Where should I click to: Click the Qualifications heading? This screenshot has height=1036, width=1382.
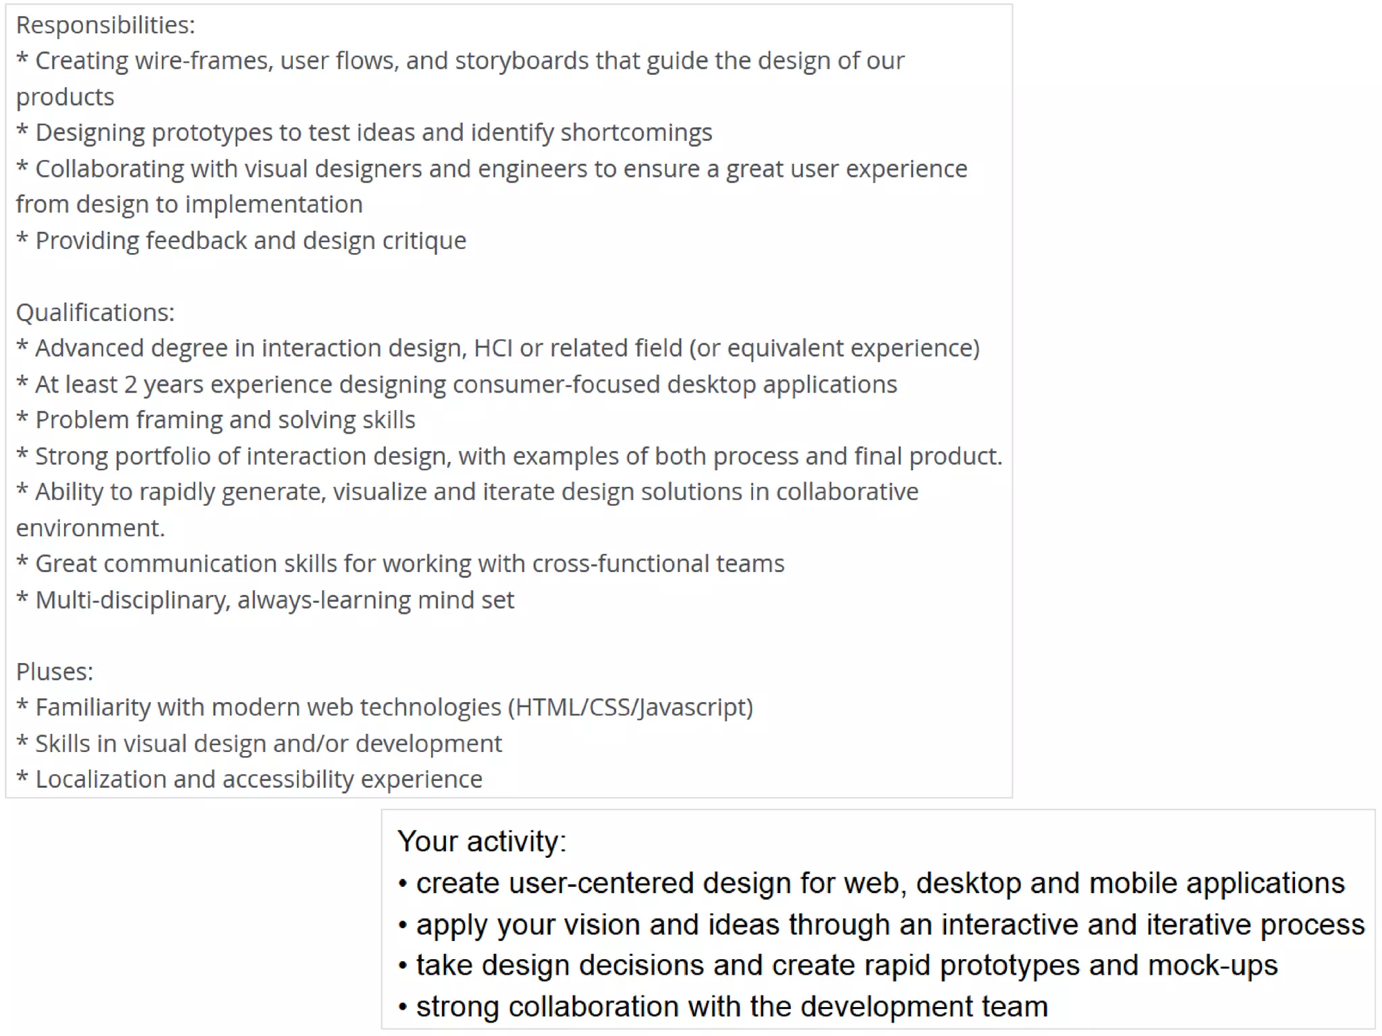click(95, 312)
